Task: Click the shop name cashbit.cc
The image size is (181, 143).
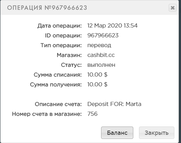Action: click(101, 55)
